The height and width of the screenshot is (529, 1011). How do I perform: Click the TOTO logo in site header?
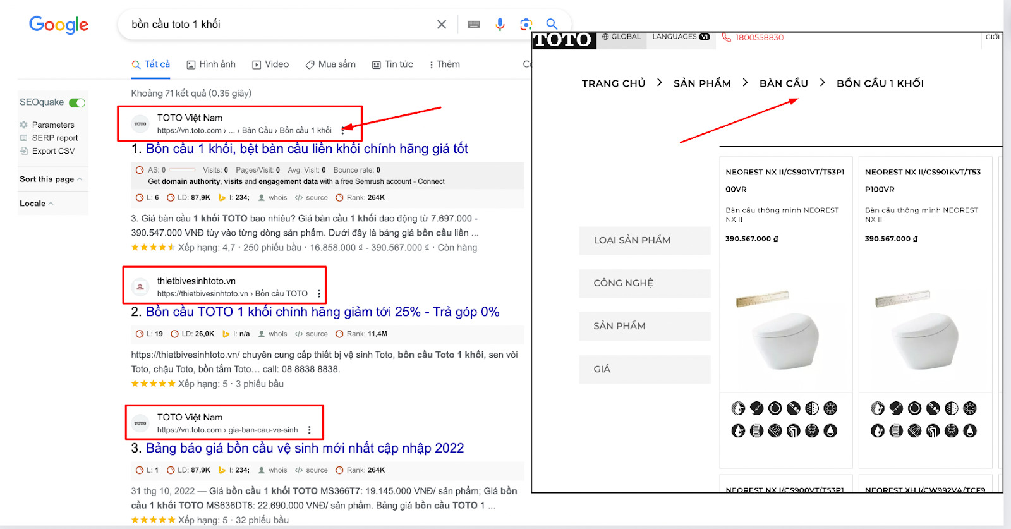(x=562, y=40)
